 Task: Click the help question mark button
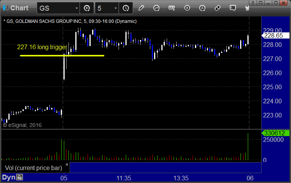click(x=253, y=3)
